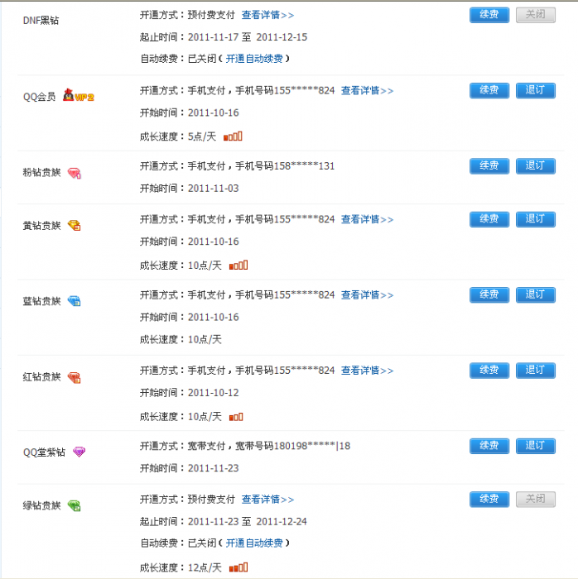Click date range 2011-11-23 至 2011-12-24
Screen dimensions: 578x579
[x=248, y=521]
